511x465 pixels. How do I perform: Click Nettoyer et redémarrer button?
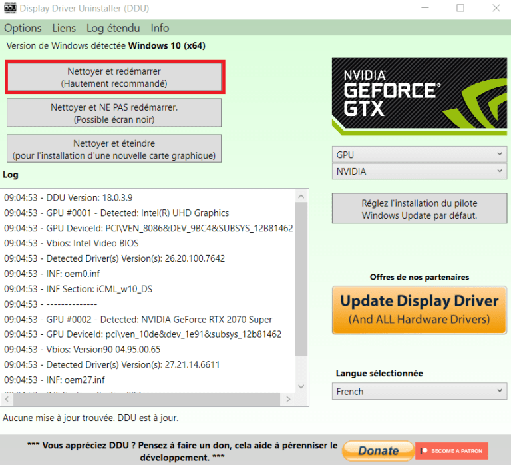pos(114,77)
